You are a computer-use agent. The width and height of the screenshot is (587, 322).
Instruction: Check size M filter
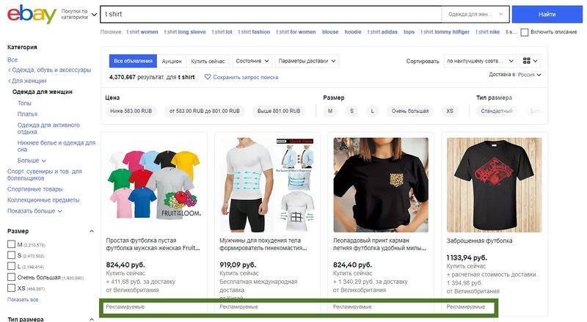[x=11, y=244]
